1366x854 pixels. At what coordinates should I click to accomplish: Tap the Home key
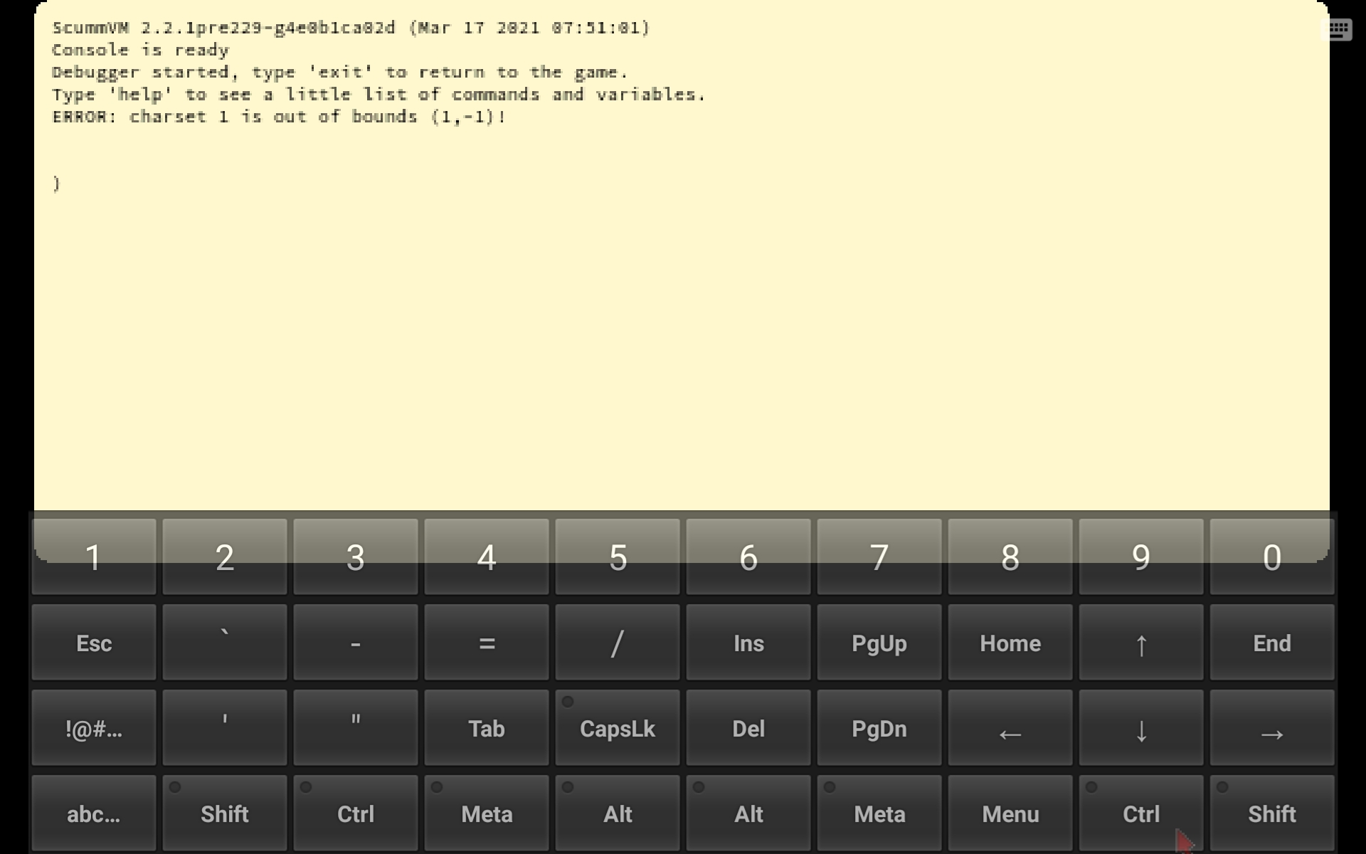1010,642
